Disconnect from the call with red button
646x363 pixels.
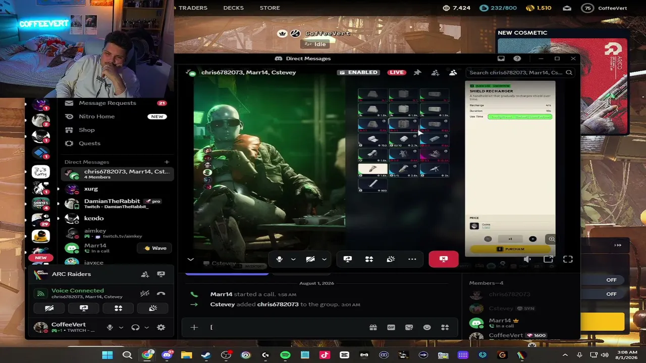click(x=444, y=259)
